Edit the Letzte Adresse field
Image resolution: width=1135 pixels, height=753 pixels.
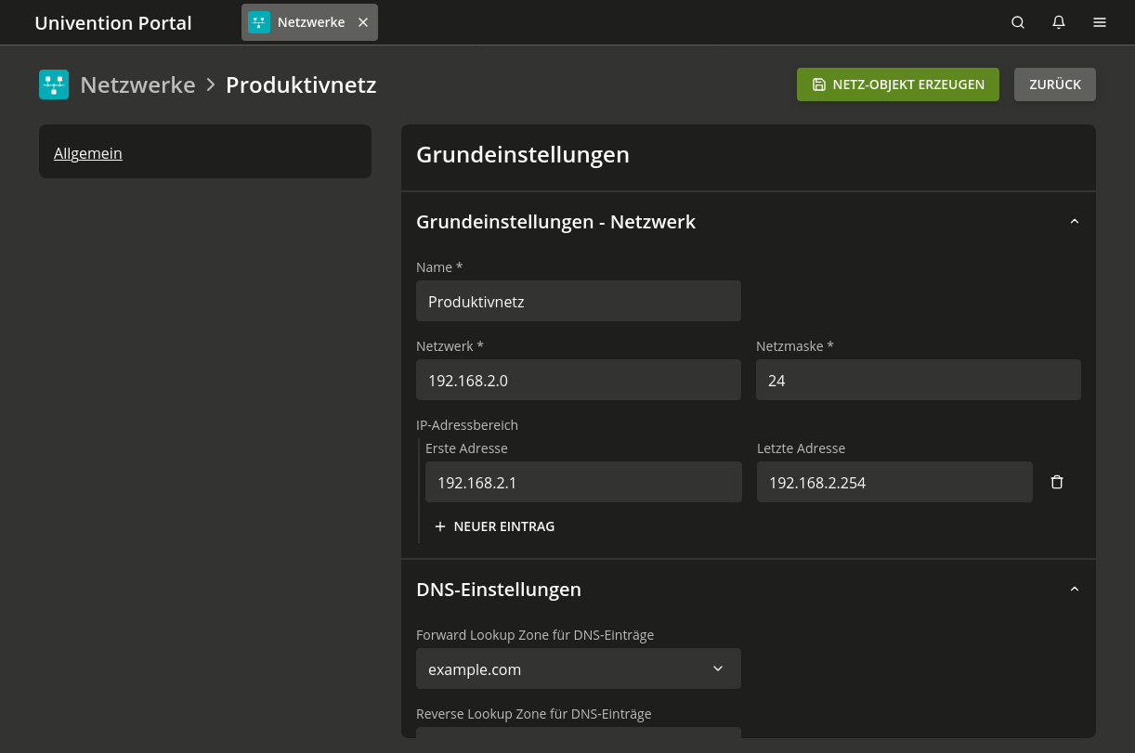894,482
